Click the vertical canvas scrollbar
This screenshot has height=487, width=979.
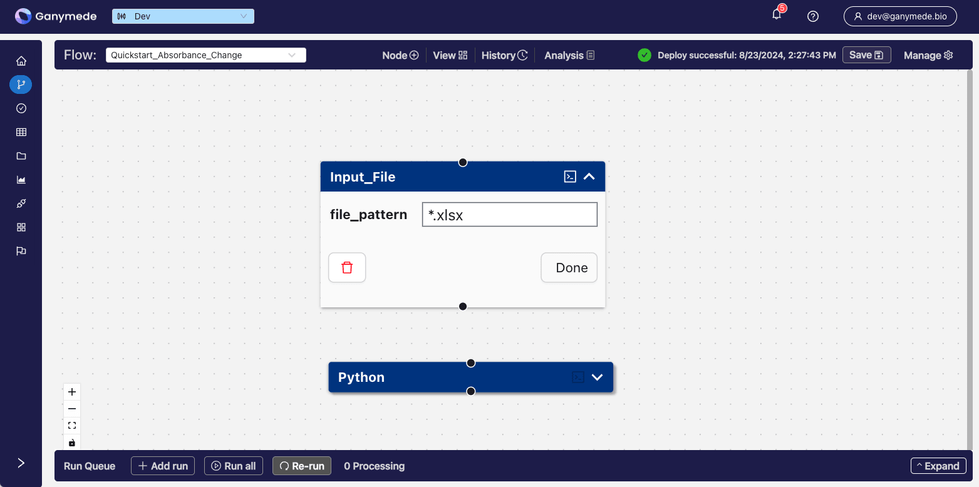pos(970,260)
